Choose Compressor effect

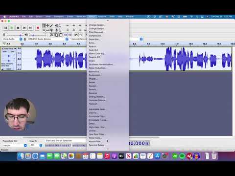pyautogui.click(x=108, y=36)
